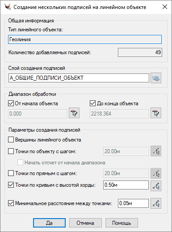Click measure icon for object step
Screen dimensions: 172x232
156,151
